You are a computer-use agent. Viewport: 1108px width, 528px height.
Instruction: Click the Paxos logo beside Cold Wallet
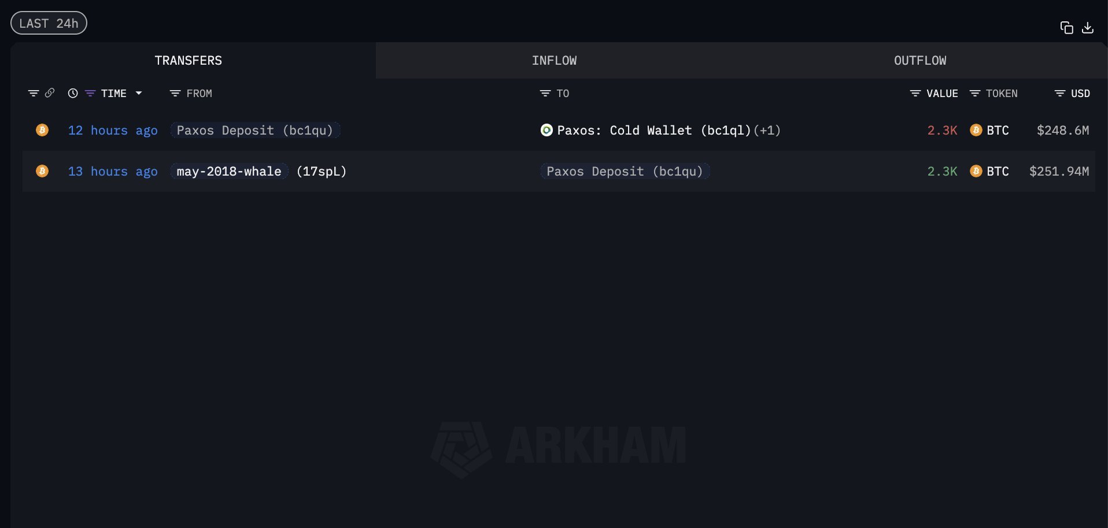pos(546,131)
